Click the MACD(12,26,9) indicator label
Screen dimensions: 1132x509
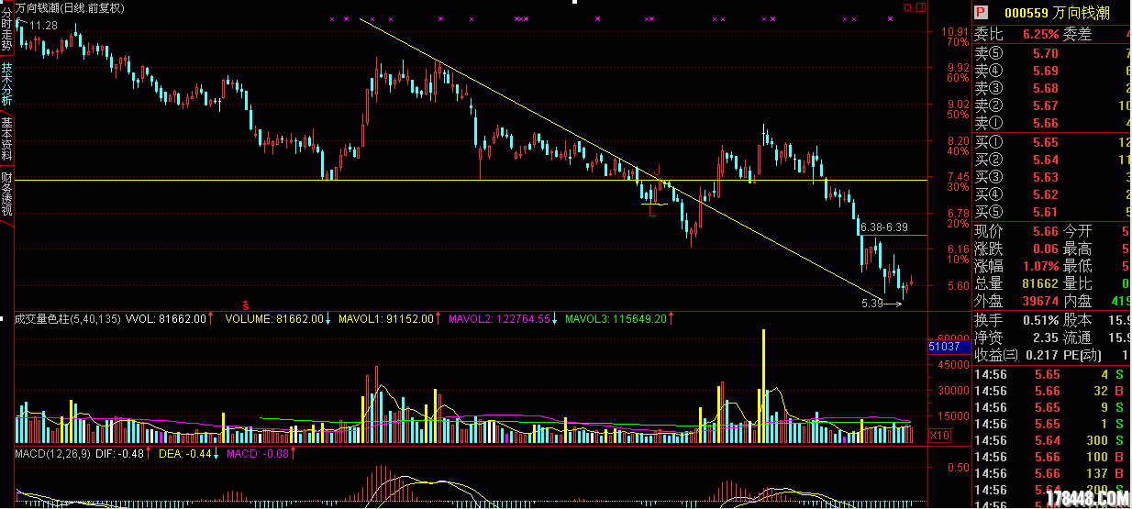(x=52, y=453)
